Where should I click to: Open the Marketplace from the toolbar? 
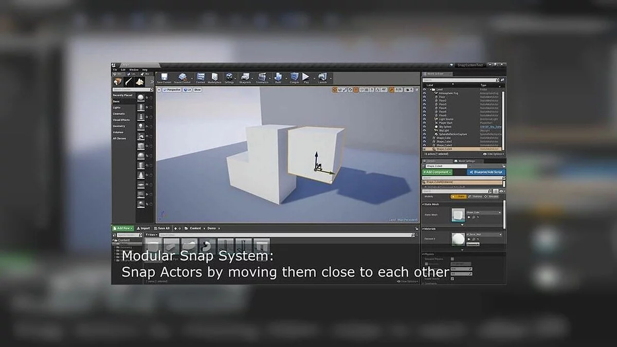[214, 78]
